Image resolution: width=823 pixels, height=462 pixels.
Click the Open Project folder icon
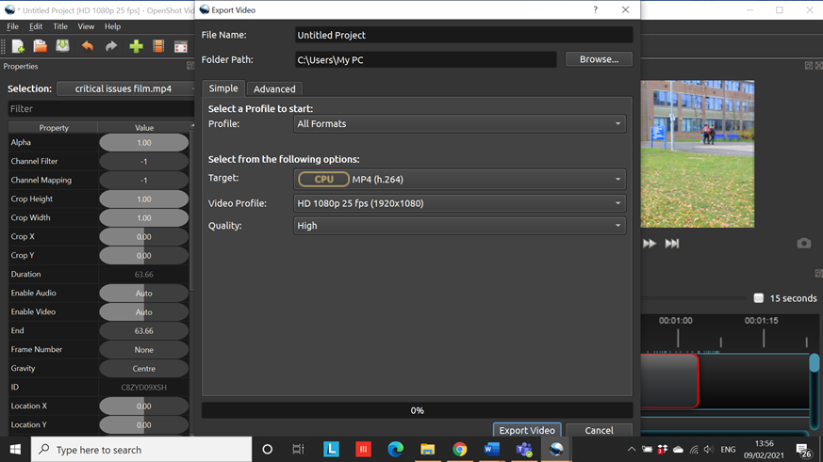41,46
